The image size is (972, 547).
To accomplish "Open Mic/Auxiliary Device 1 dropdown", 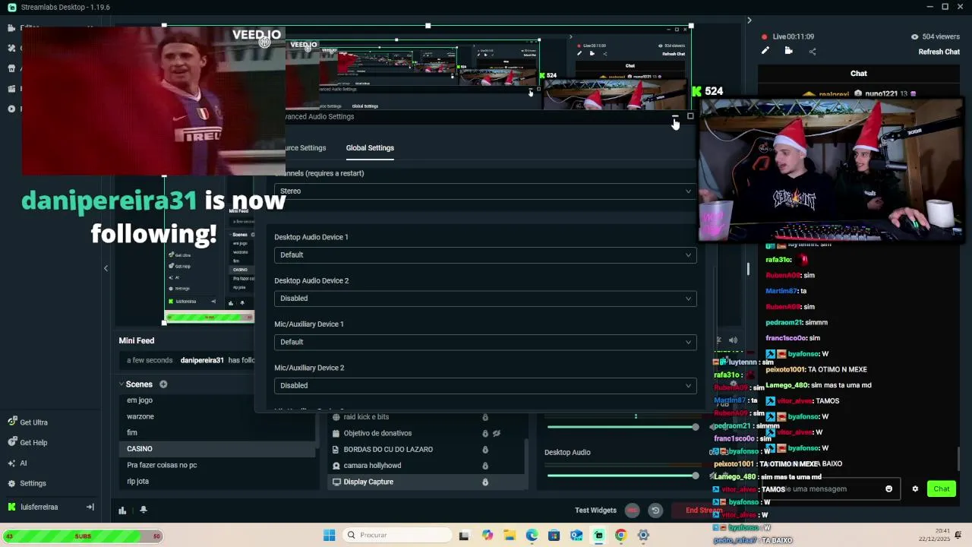I will 485,342.
